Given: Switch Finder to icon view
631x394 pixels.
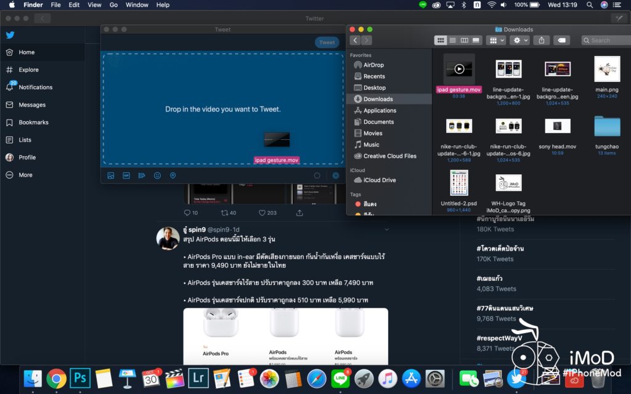Looking at the screenshot, I should 441,40.
